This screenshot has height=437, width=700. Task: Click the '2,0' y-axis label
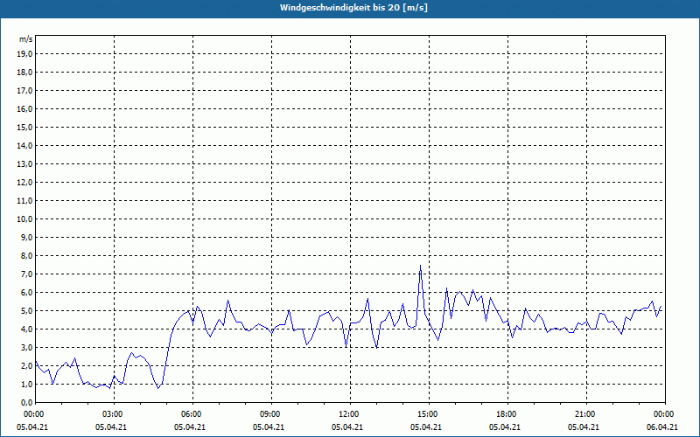click(26, 366)
